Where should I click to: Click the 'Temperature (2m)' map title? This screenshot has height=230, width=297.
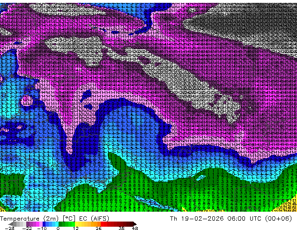pos(30,219)
